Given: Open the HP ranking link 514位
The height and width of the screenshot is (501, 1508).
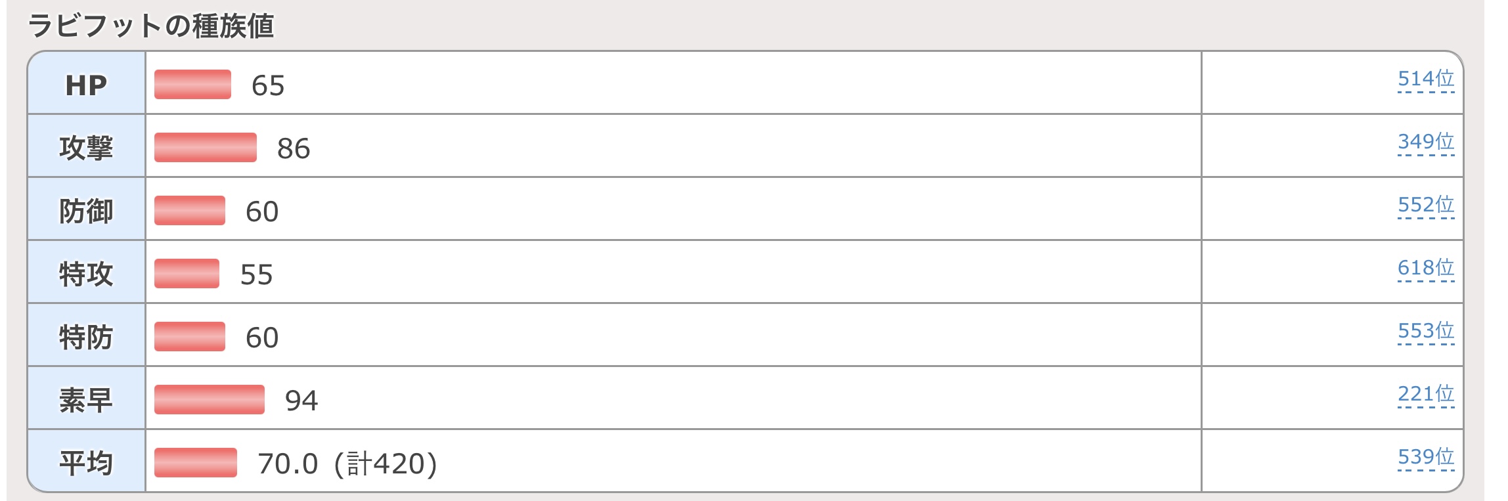Looking at the screenshot, I should [x=1426, y=79].
